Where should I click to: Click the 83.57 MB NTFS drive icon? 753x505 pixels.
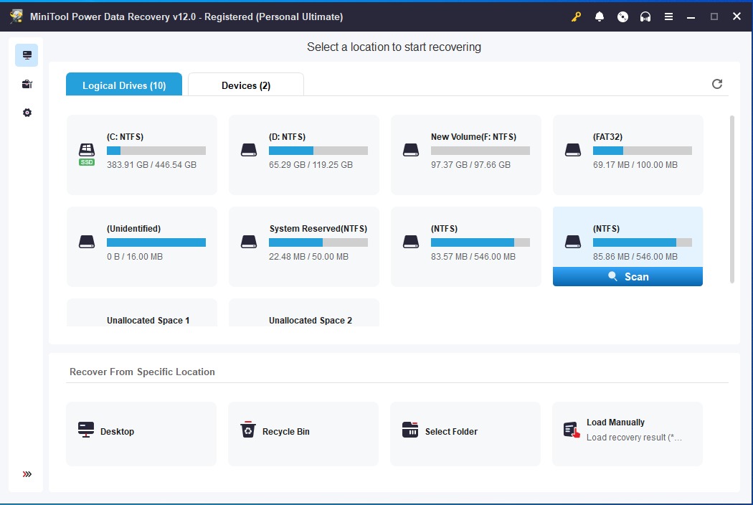coord(411,242)
